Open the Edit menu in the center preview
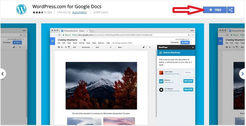The image size is (246, 126). tap(64, 43)
